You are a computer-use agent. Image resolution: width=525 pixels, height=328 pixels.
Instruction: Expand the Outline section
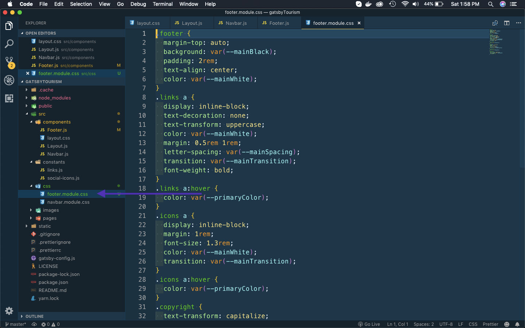pos(71,316)
